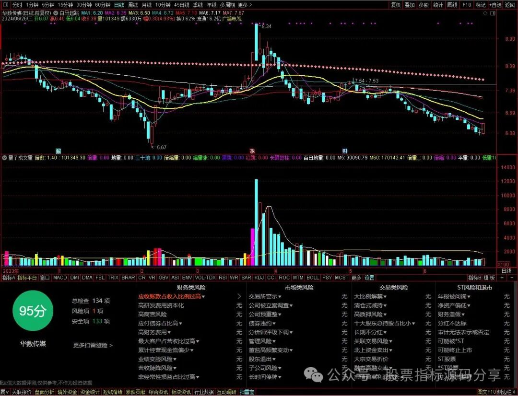Click the circle dropdown icon beside 白马起跳
This screenshot has height=396, width=518.
pos(56,13)
